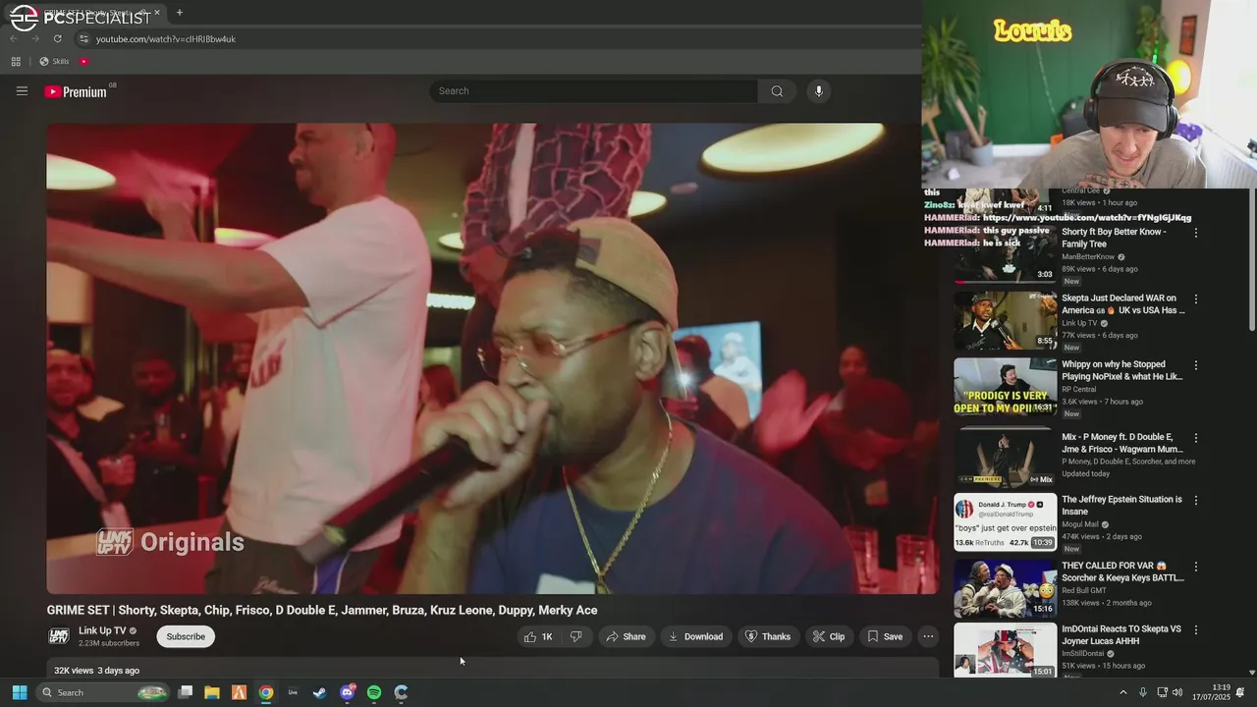
Task: Open the YouTube guide hamburger menu
Action: [22, 91]
